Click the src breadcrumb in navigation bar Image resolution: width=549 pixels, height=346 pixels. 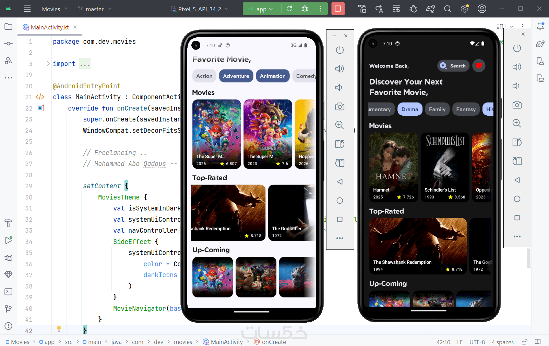click(69, 342)
